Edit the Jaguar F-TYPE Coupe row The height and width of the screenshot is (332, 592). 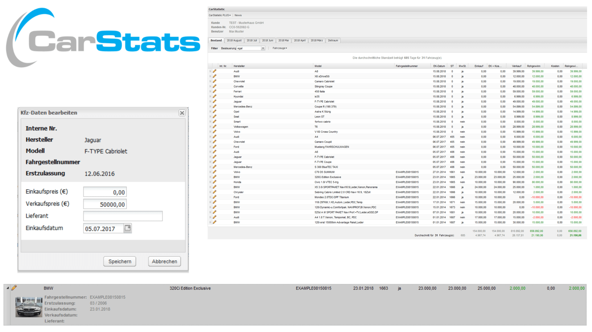tap(215, 162)
